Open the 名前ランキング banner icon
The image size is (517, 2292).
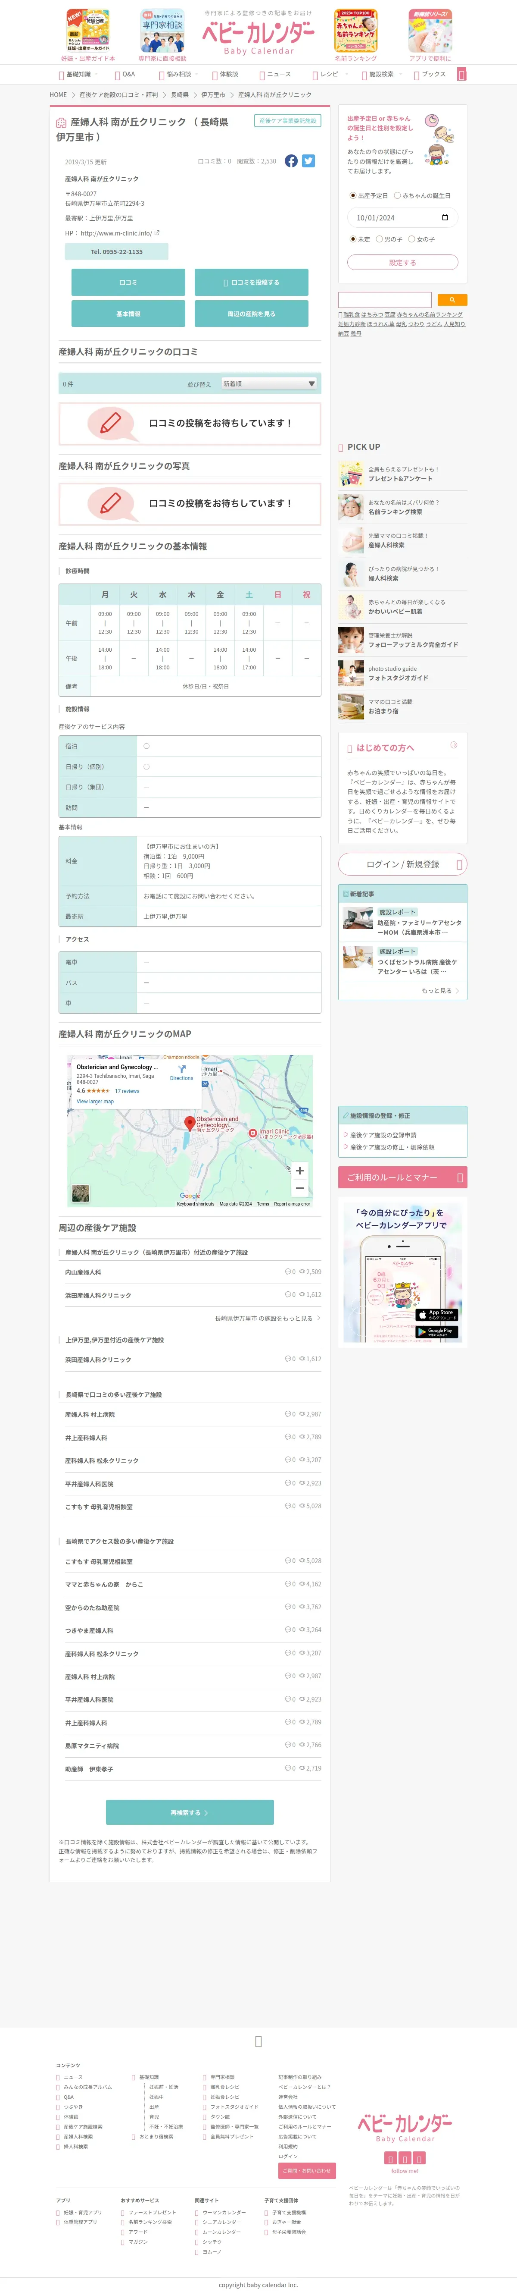(x=355, y=30)
